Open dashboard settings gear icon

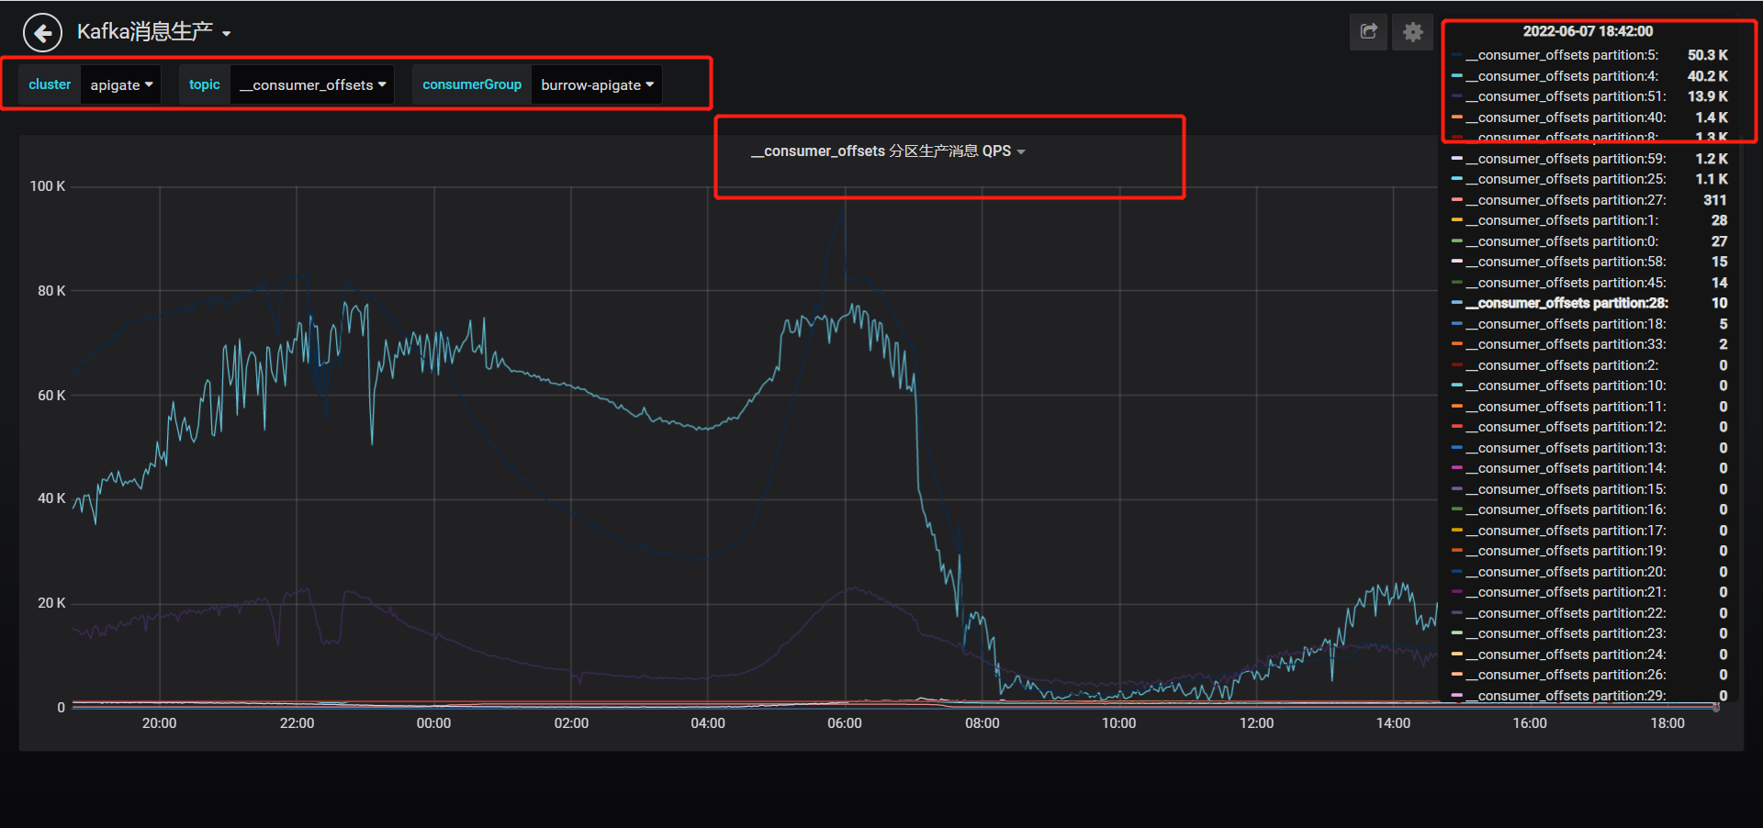pyautogui.click(x=1412, y=32)
